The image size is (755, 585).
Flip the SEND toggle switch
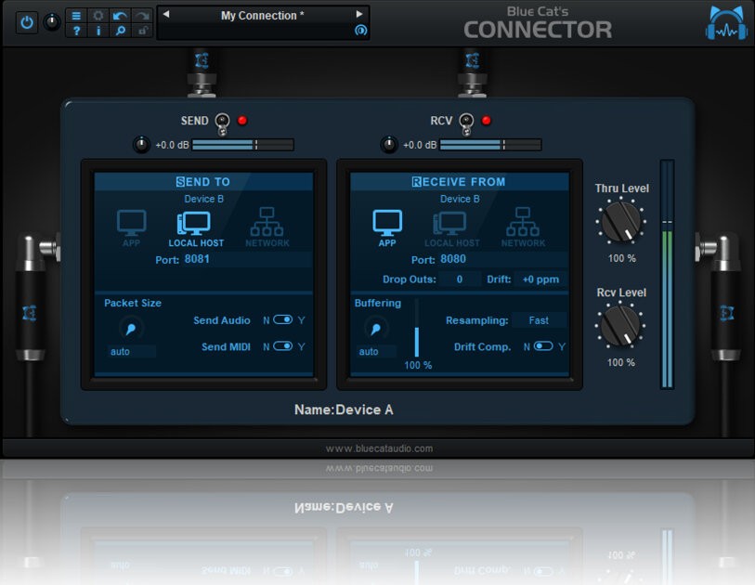coord(222,123)
